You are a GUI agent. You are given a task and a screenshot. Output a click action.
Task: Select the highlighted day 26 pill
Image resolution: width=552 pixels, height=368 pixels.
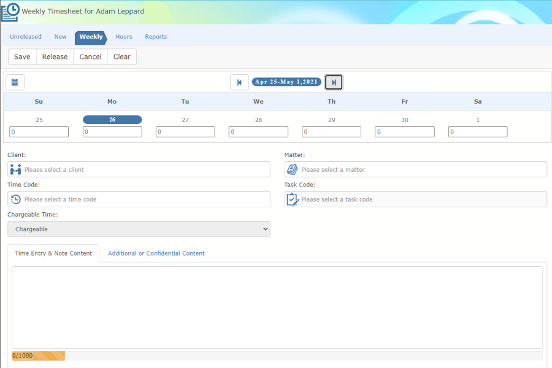[x=112, y=120]
